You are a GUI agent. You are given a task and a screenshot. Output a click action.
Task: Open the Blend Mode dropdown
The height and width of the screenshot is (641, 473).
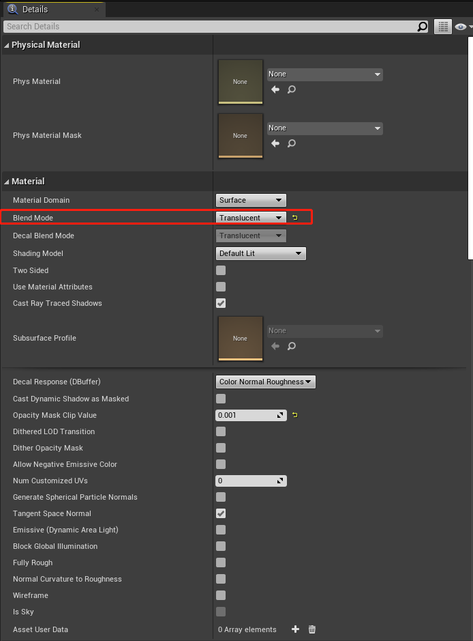click(x=251, y=216)
